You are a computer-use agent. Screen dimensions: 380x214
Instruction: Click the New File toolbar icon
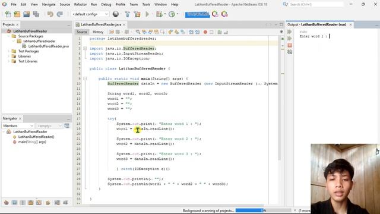[x=8, y=14]
